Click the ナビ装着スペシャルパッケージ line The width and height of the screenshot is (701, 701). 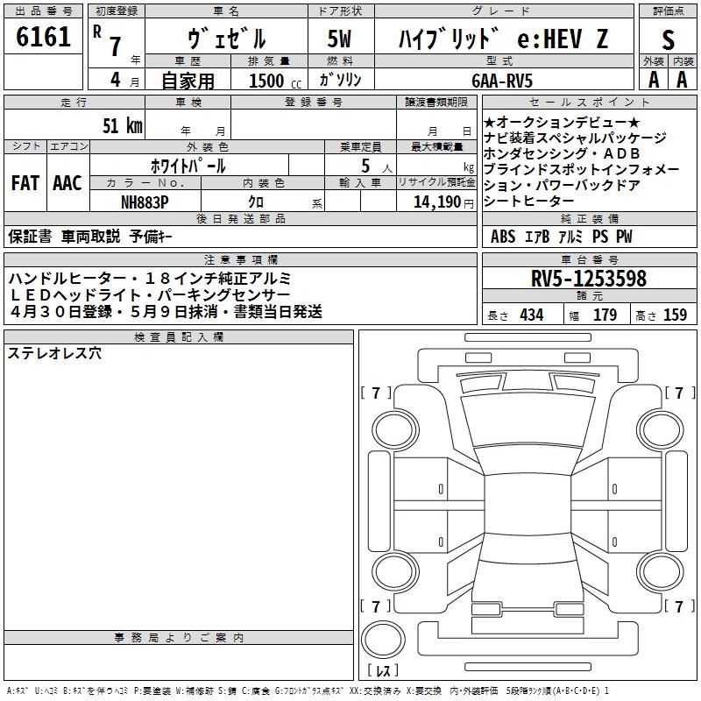coord(575,138)
